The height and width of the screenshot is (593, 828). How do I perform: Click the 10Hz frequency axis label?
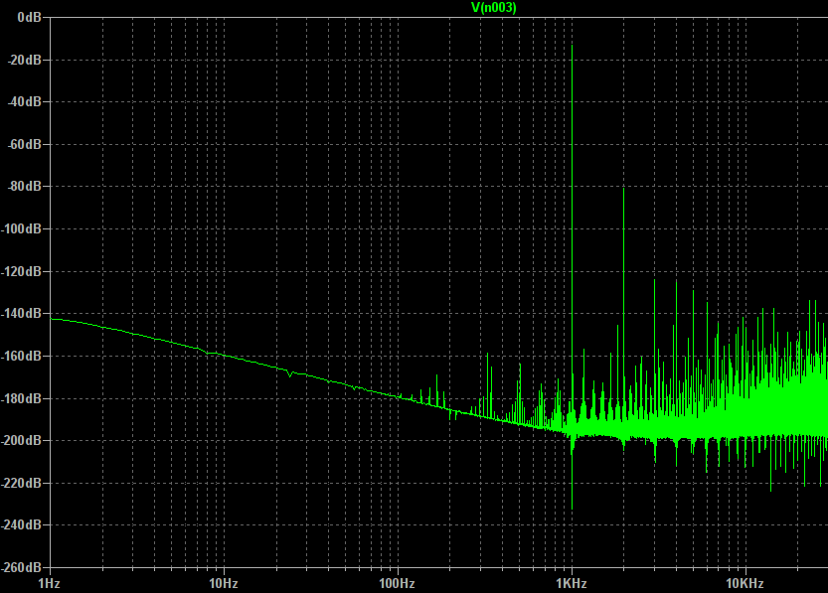224,583
